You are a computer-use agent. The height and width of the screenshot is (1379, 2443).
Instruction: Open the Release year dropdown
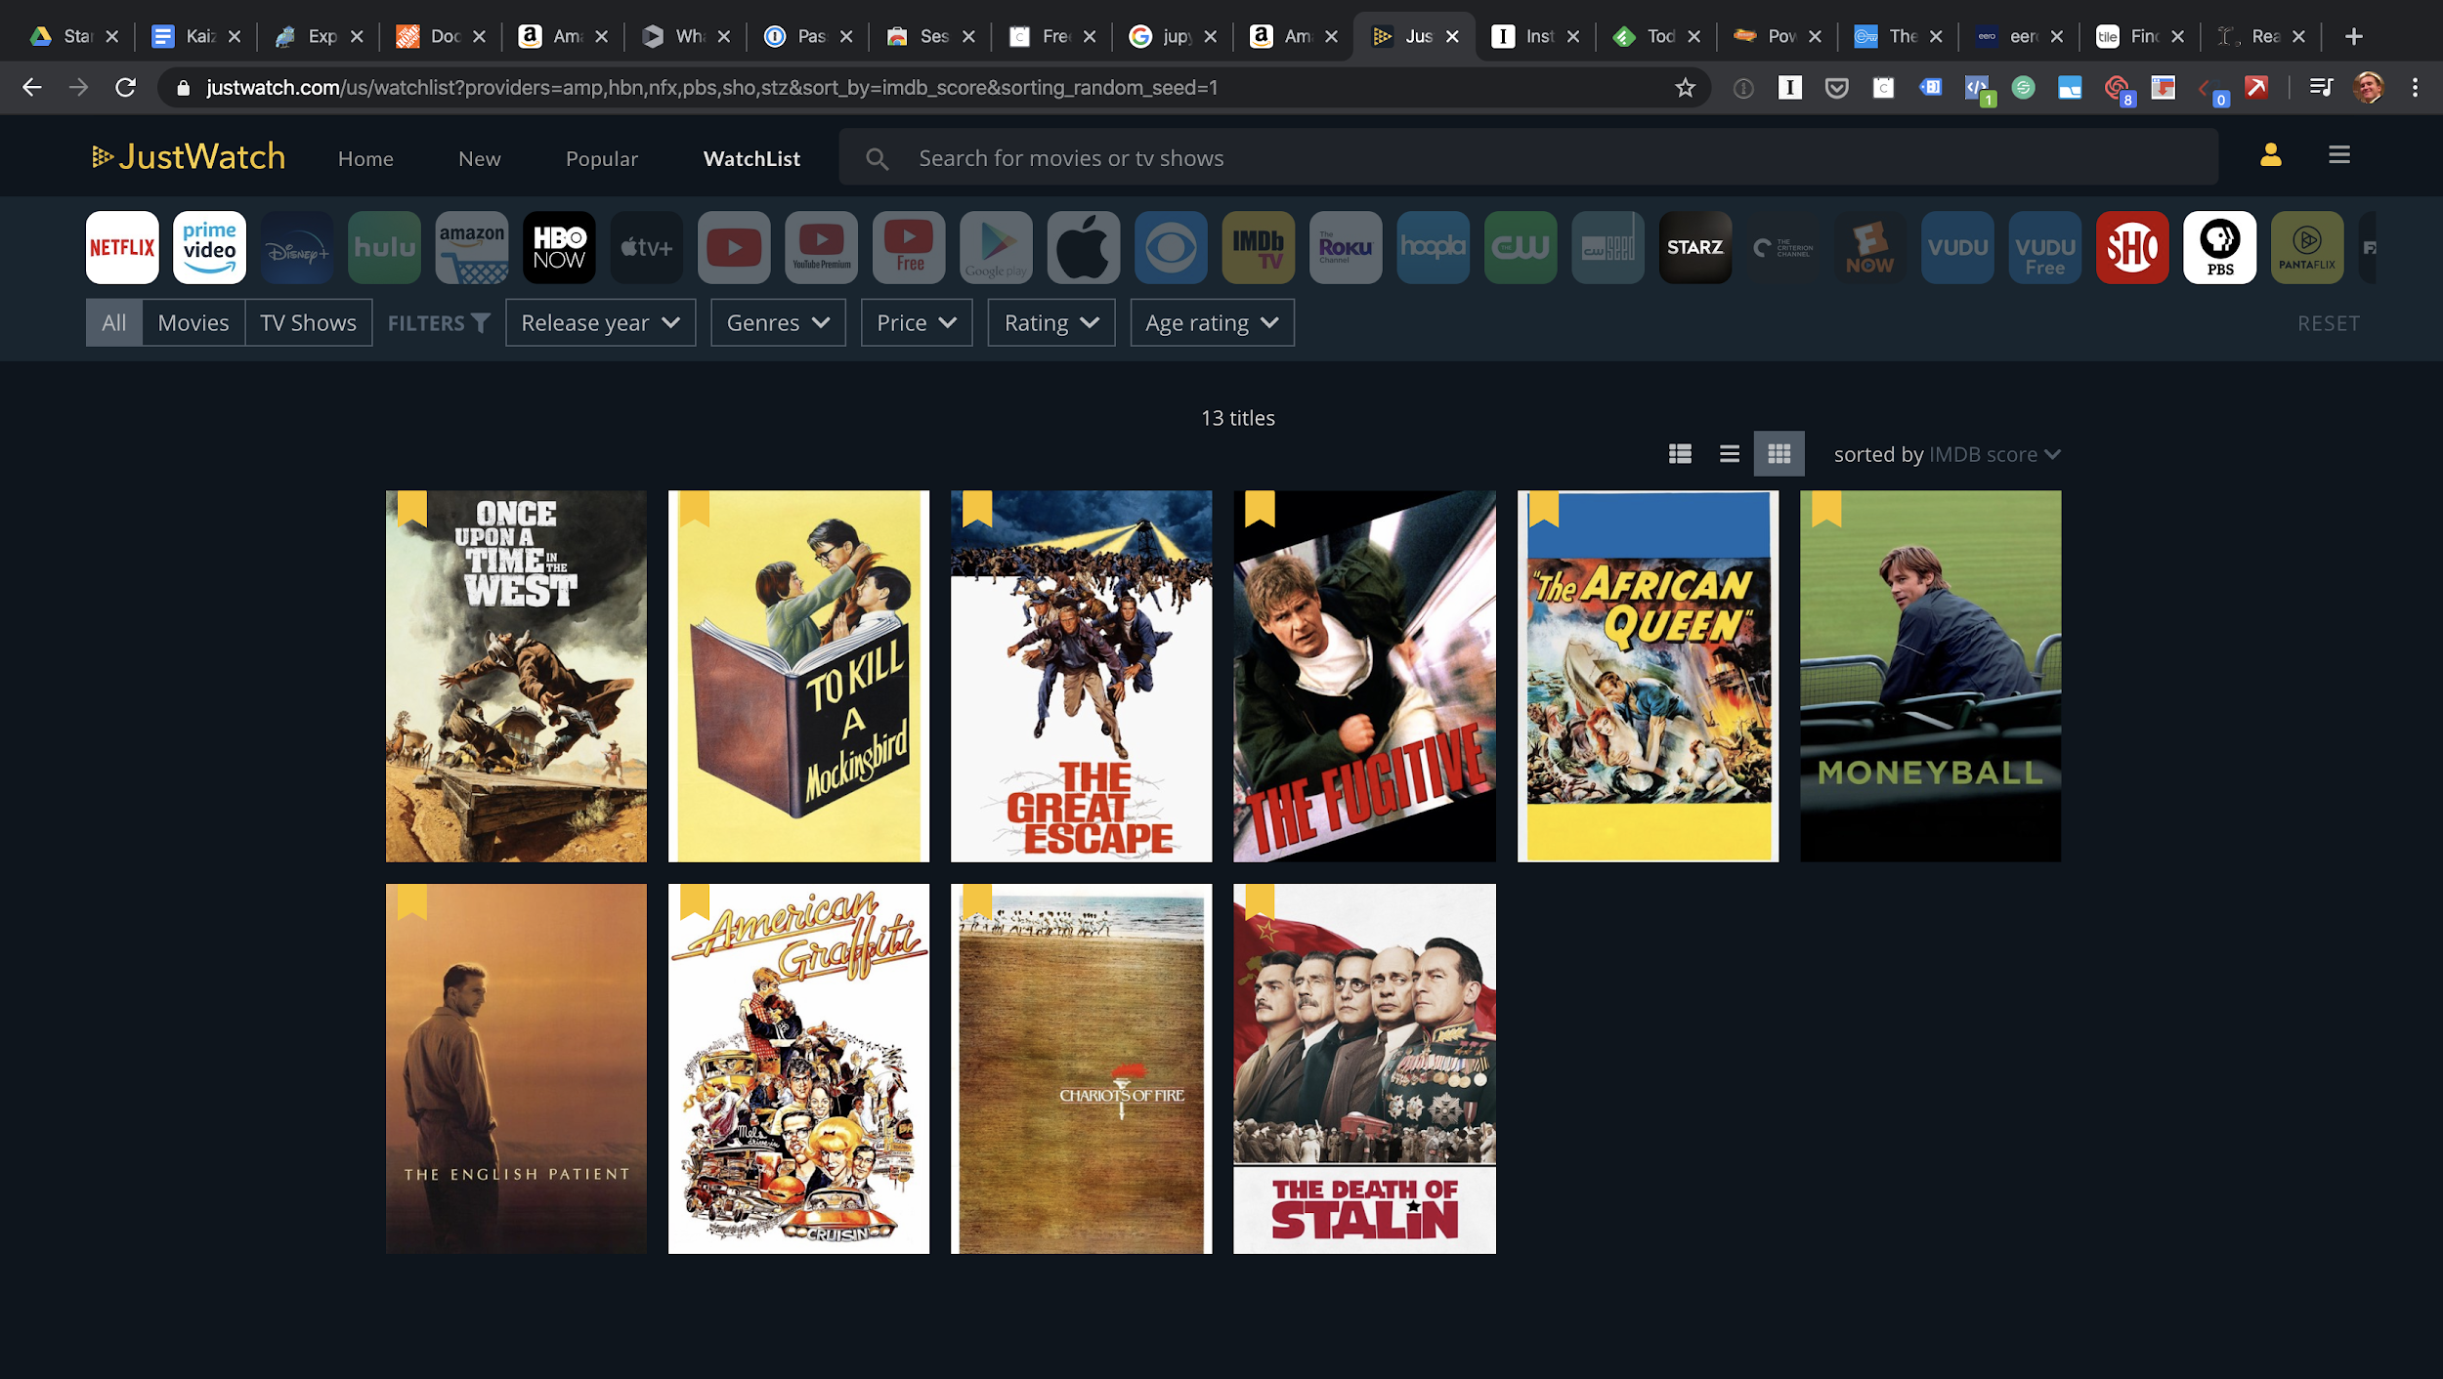tap(600, 322)
